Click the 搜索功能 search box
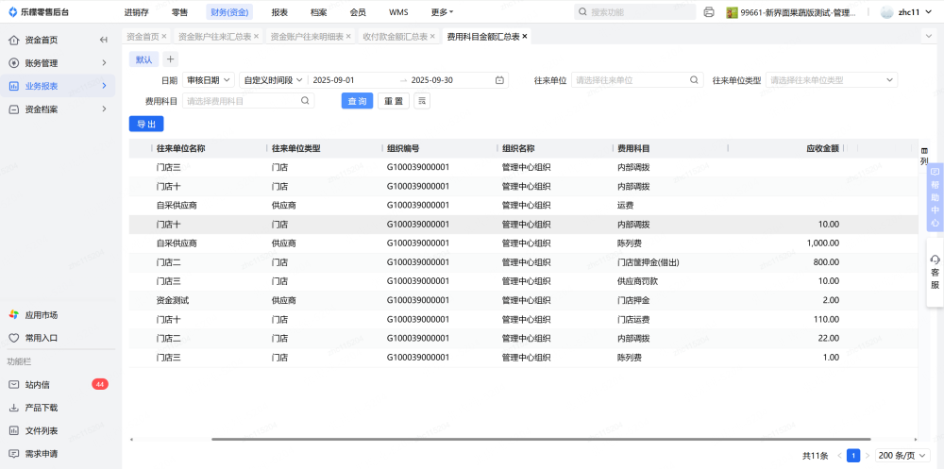944x469 pixels. [x=636, y=12]
